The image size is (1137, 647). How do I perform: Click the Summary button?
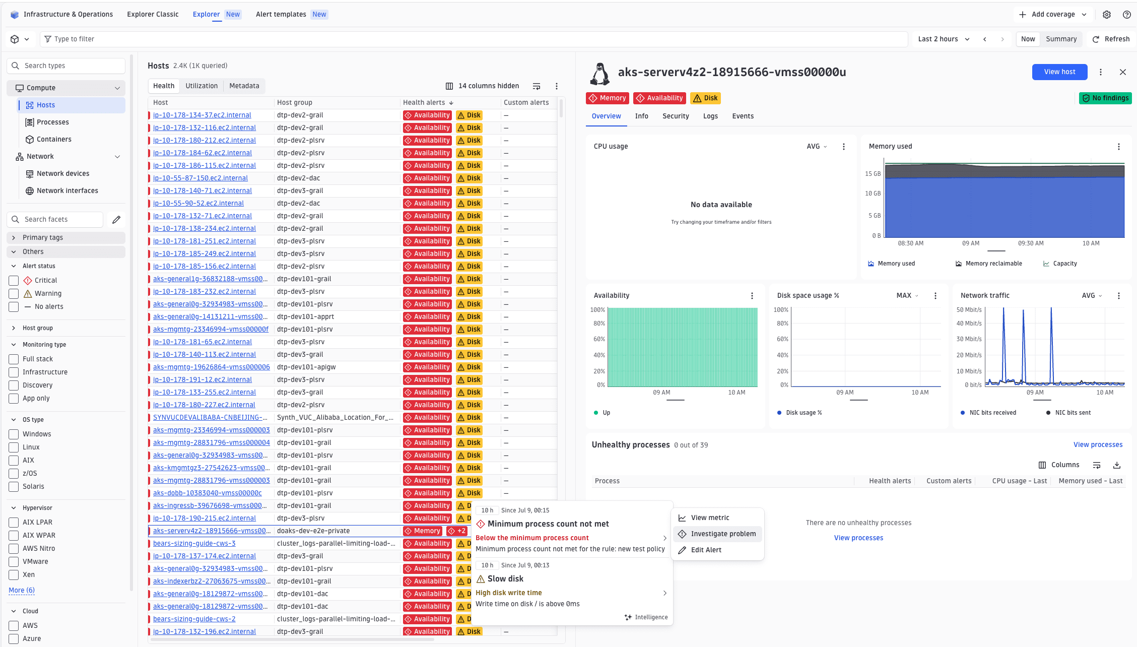tap(1061, 39)
